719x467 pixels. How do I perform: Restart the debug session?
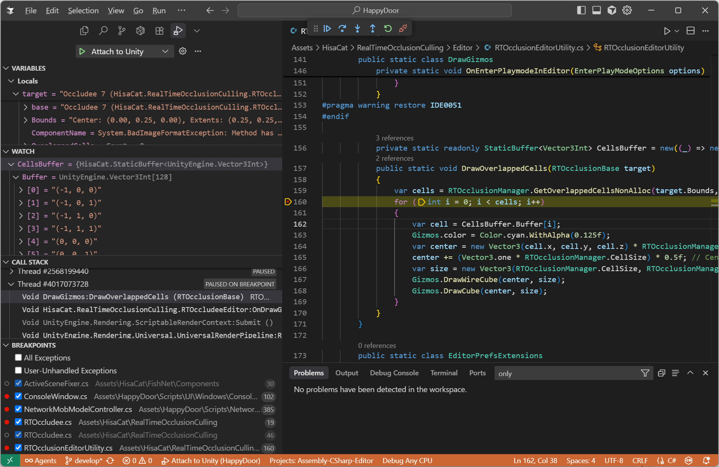tap(388, 28)
